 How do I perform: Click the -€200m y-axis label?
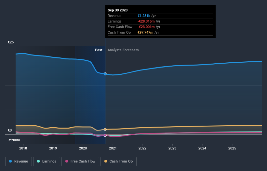click(14, 140)
